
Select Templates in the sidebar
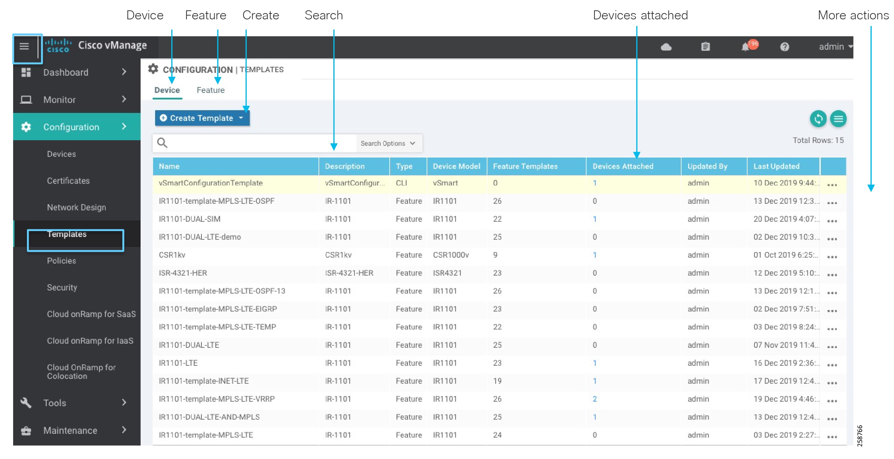tap(67, 234)
